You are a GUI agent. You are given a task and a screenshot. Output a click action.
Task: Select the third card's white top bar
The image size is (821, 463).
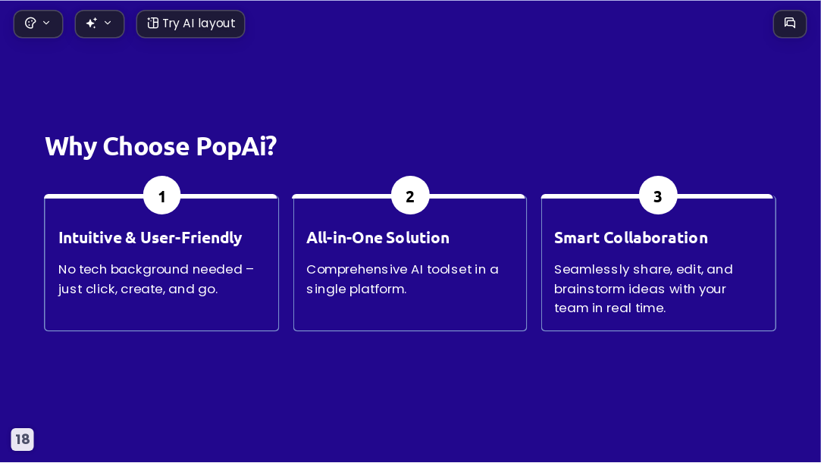pos(658,196)
